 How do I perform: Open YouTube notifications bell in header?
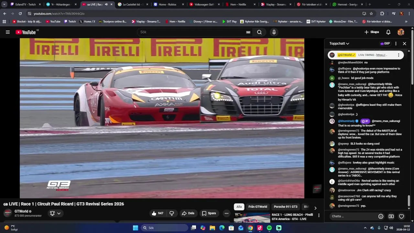click(388, 32)
